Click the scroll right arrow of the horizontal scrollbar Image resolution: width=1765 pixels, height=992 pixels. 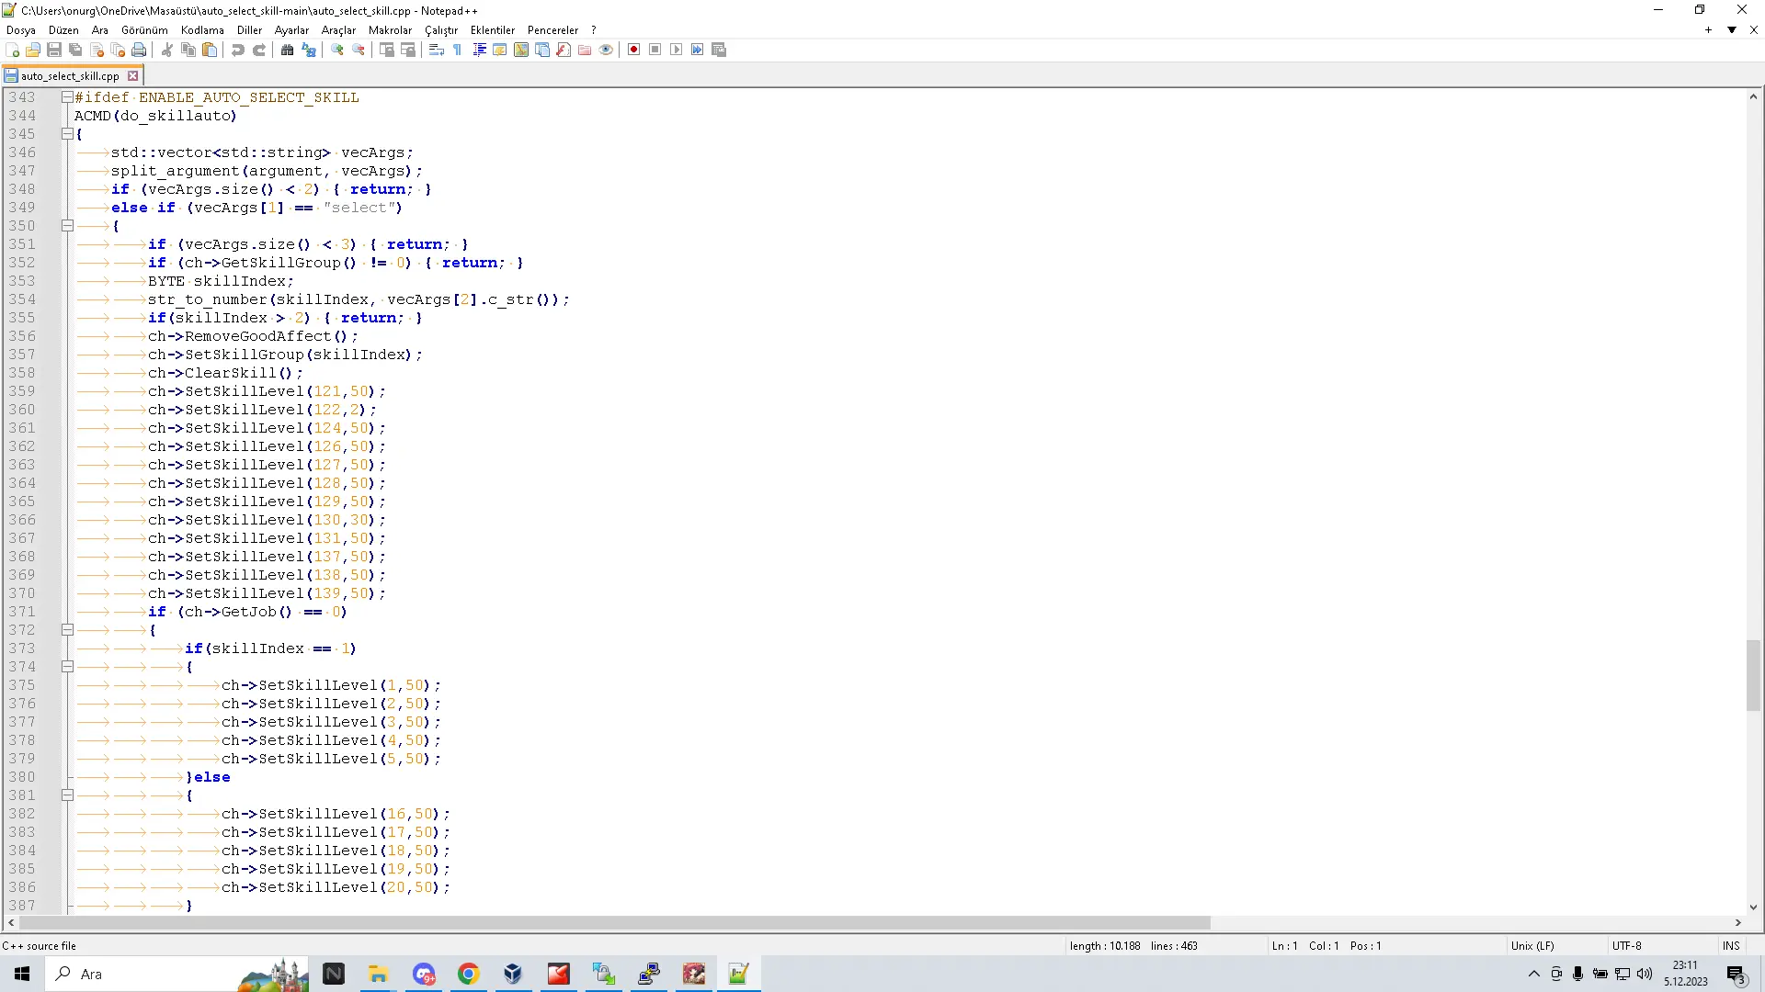tap(1738, 923)
